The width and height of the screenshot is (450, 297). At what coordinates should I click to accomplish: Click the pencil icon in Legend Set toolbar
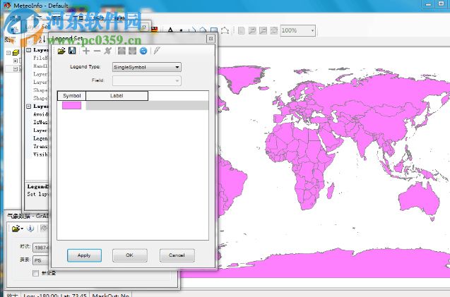point(156,51)
